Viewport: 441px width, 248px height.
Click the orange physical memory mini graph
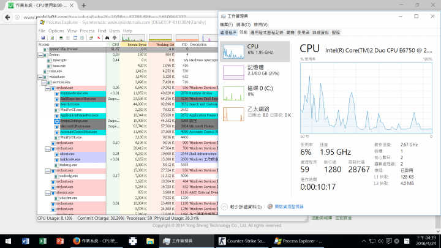point(187,38)
